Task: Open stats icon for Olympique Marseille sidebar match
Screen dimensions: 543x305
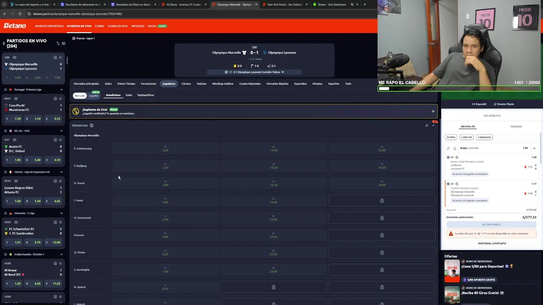Action: click(55, 57)
